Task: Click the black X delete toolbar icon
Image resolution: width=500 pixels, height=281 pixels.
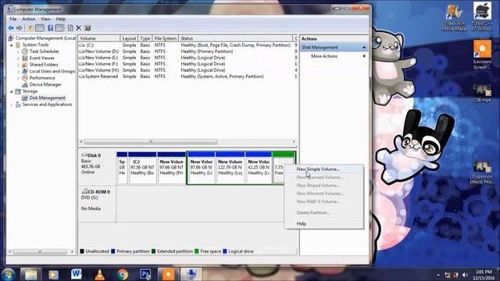Action: click(78, 28)
